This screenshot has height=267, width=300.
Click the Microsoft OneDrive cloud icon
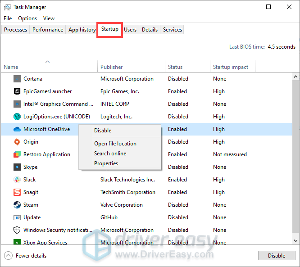click(17, 129)
